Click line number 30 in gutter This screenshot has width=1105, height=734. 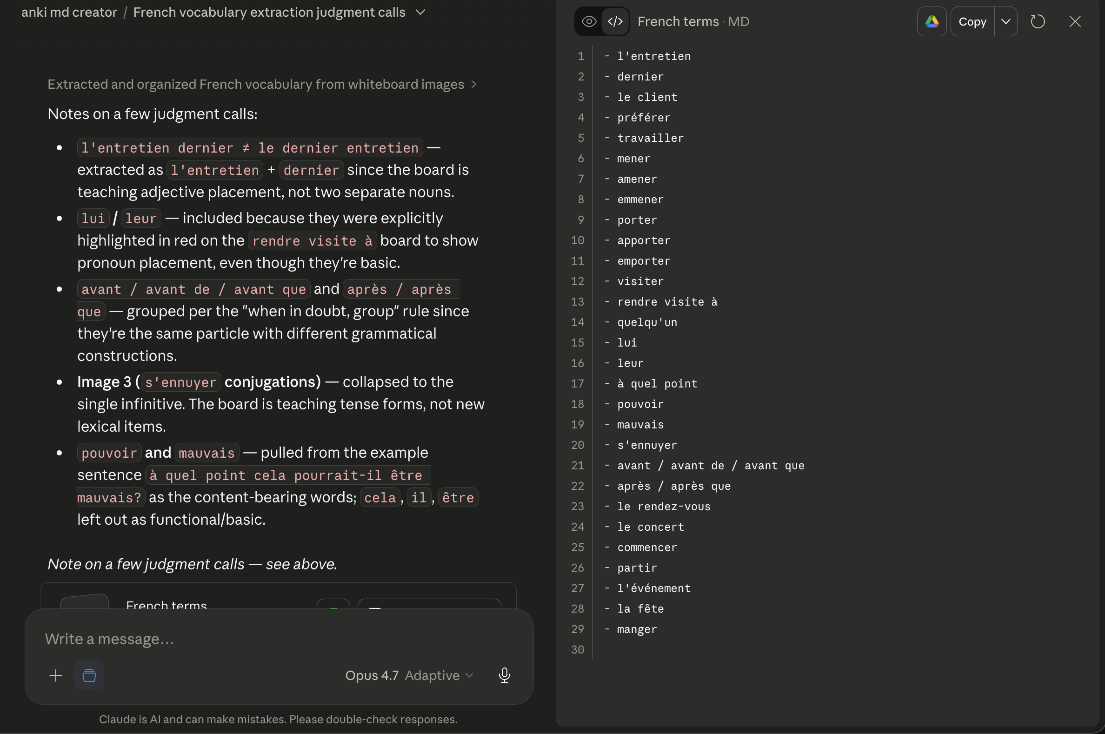pyautogui.click(x=578, y=649)
